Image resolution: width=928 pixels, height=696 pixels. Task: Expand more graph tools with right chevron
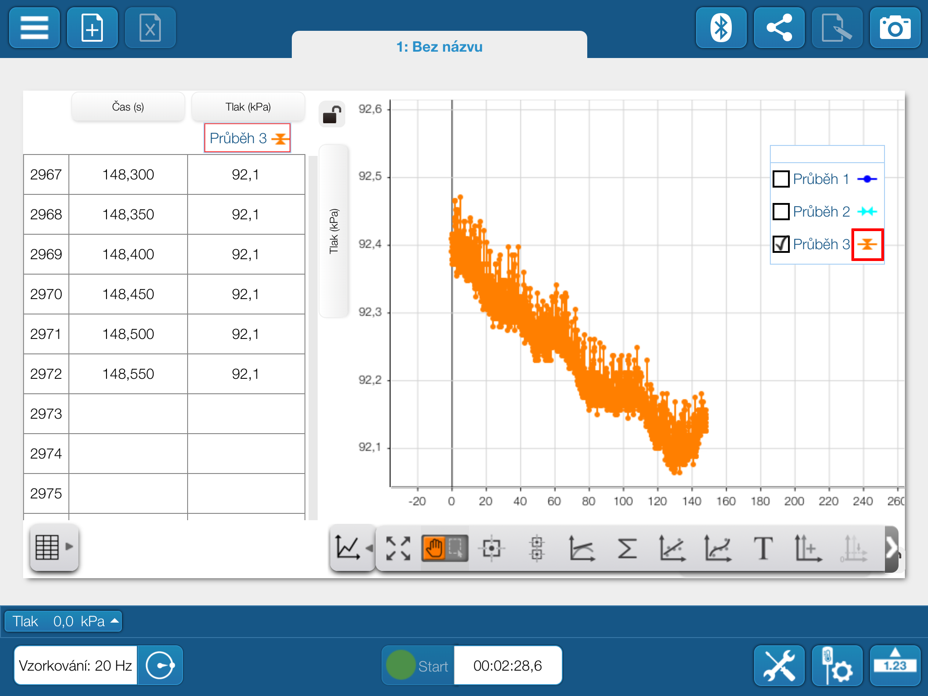click(891, 548)
